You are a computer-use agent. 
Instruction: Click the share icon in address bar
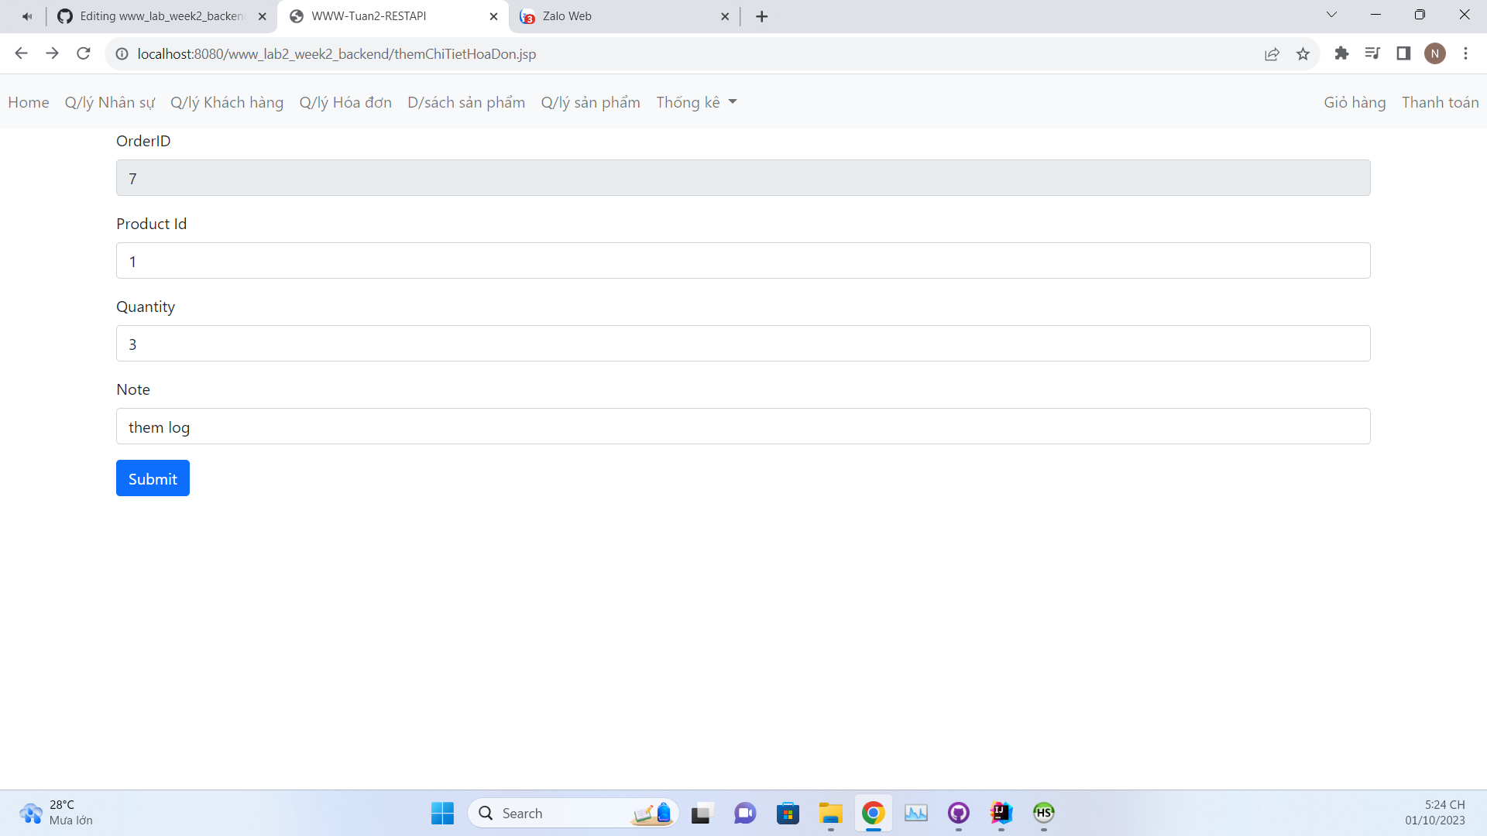1272,53
